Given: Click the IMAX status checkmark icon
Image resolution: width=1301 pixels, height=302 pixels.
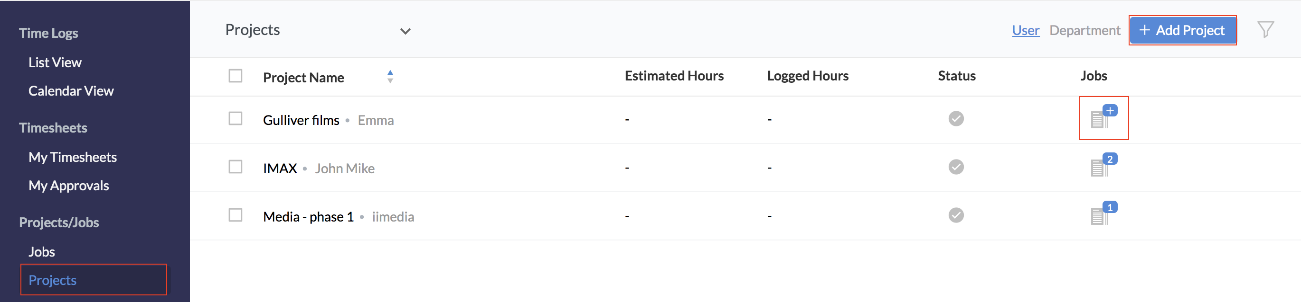Looking at the screenshot, I should tap(955, 167).
